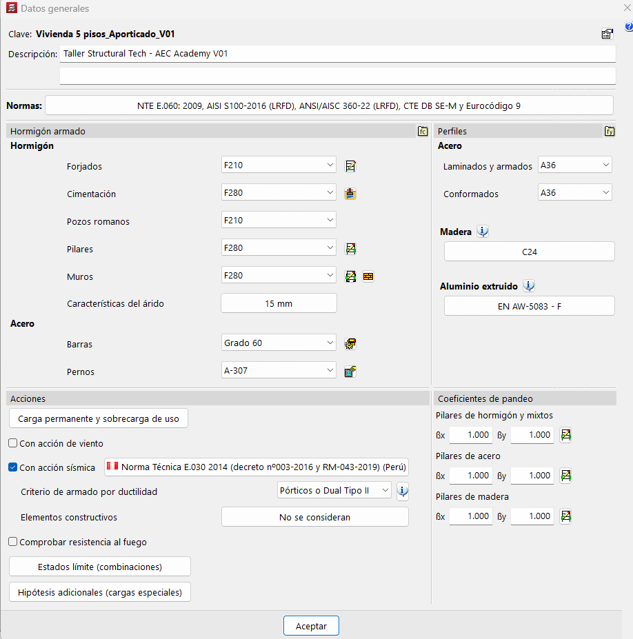Open the Barras steel options icon
Image resolution: width=633 pixels, height=639 pixels.
pos(350,344)
